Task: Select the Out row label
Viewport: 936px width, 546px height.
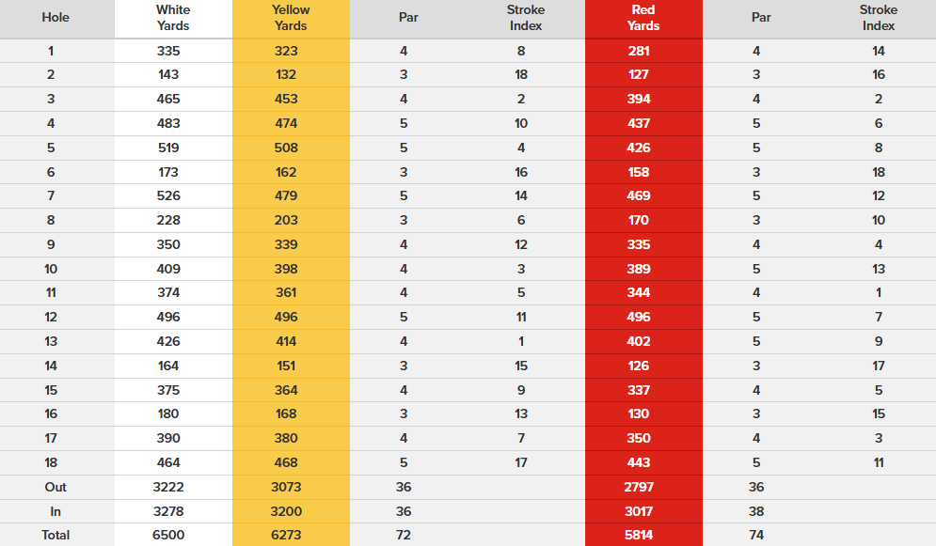Action: point(56,488)
